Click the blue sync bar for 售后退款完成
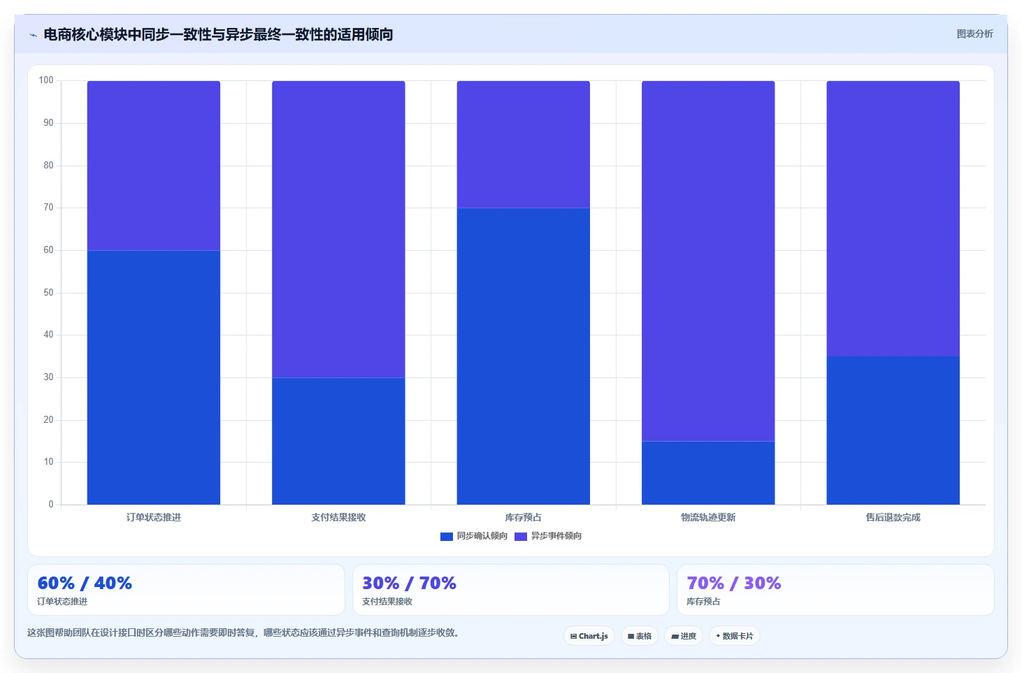The width and height of the screenshot is (1022, 673). click(x=893, y=430)
